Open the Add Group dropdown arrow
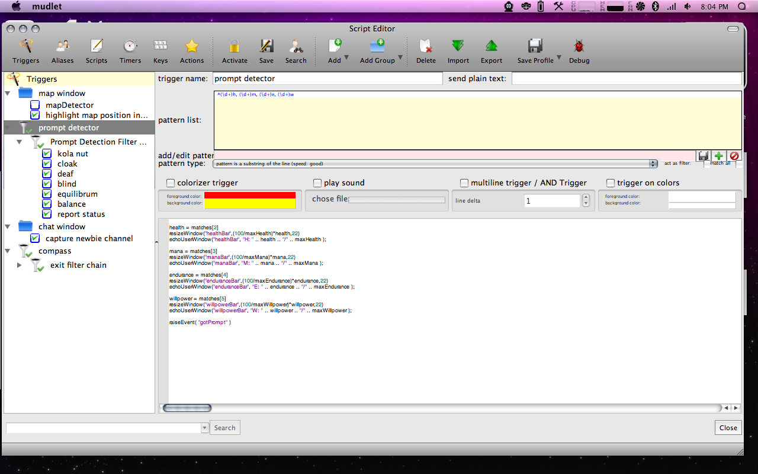Image resolution: width=758 pixels, height=474 pixels. [400, 57]
